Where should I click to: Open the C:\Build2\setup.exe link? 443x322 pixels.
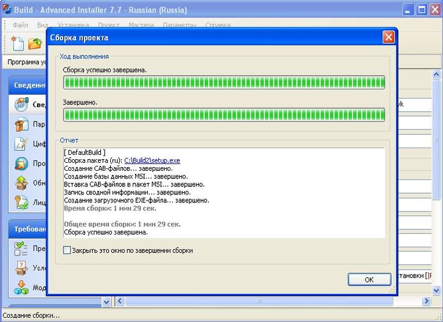pyautogui.click(x=152, y=160)
